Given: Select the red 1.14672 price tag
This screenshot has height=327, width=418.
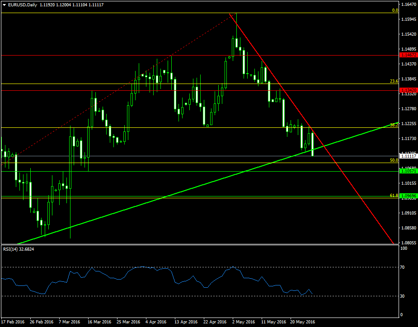Looking at the screenshot, I should click(x=408, y=55).
